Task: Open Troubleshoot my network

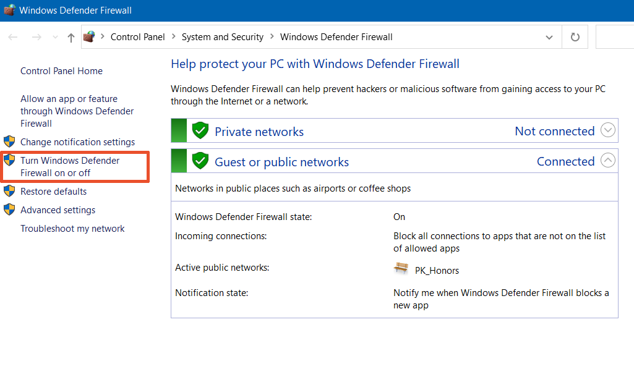Action: coord(72,229)
